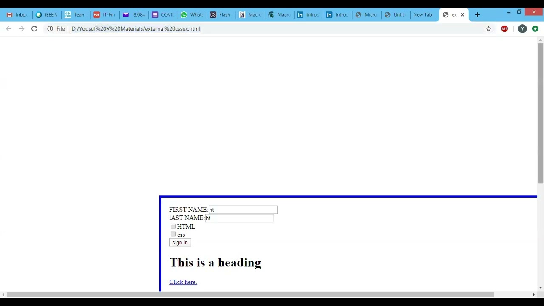This screenshot has width=544, height=306.
Task: Switch to the Gmail Inbox tab
Action: click(x=17, y=14)
